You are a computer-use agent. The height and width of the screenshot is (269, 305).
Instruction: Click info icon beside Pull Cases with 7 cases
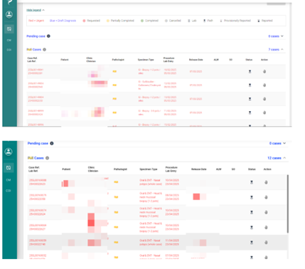tap(44, 50)
